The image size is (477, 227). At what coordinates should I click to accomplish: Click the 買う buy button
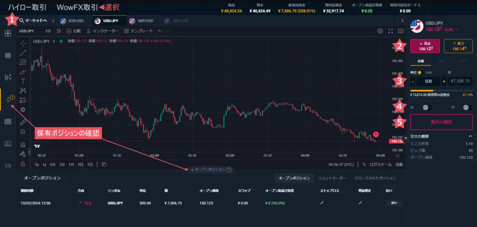(x=458, y=46)
